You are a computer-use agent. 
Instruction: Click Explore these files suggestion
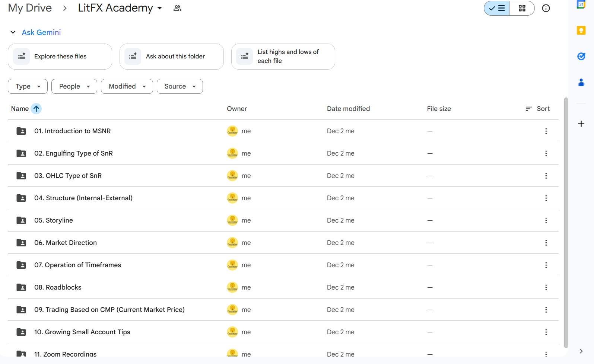tap(60, 57)
